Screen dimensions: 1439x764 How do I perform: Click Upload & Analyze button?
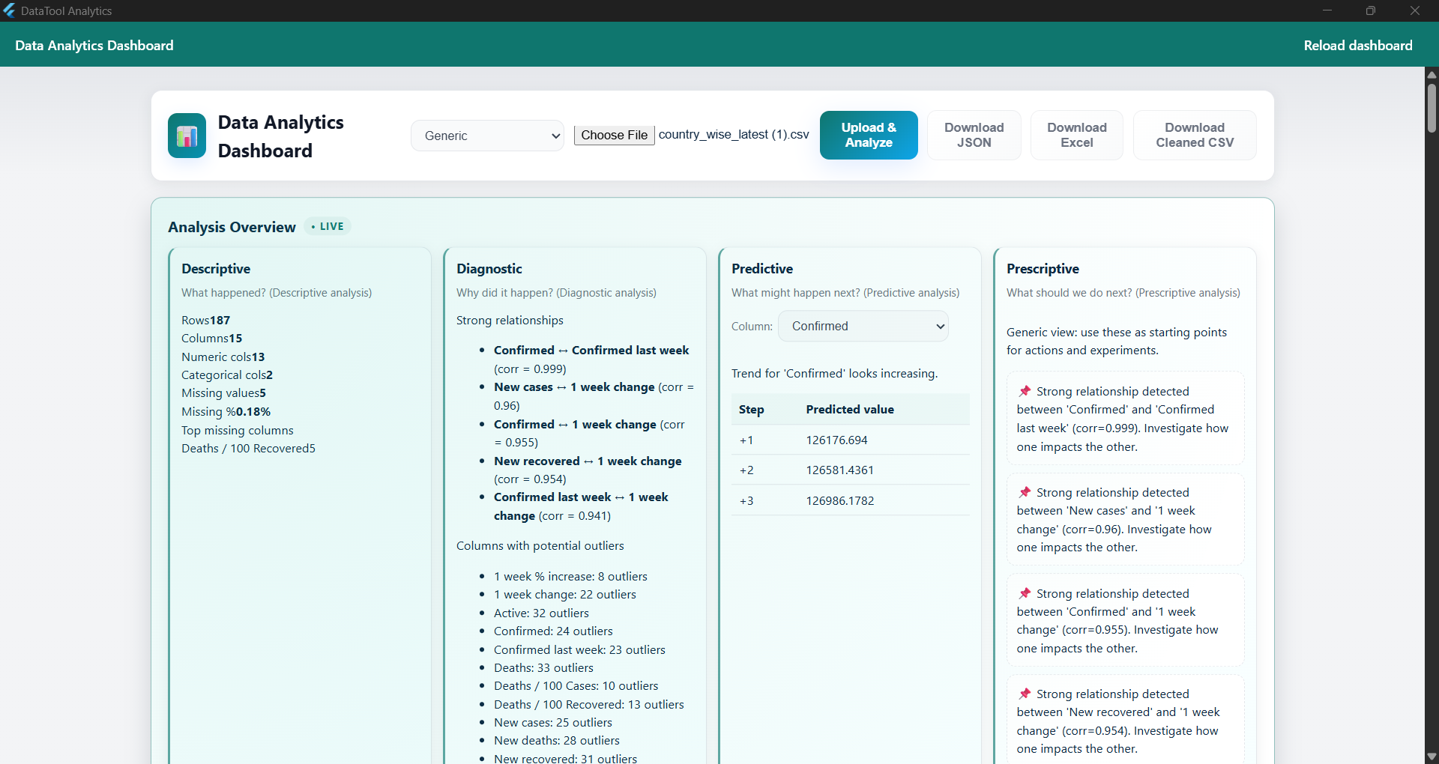[x=869, y=135]
